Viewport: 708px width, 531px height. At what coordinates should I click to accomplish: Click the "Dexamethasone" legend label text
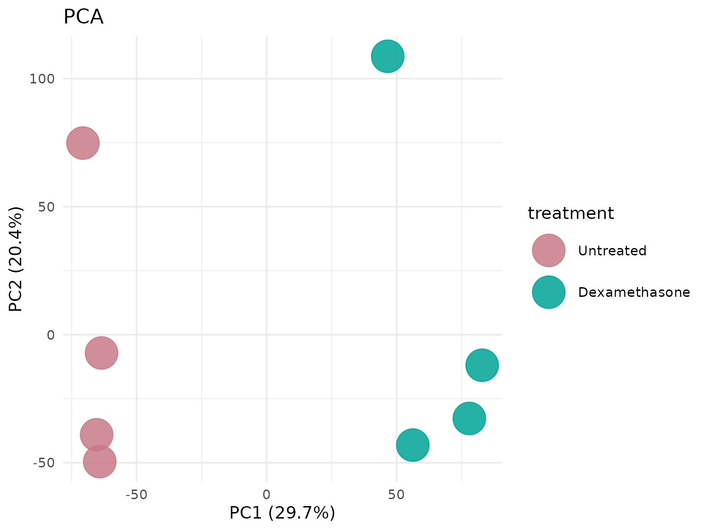[634, 292]
